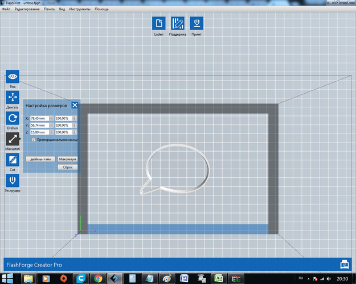Click the Z percent stepper arrows
This screenshot has width=356, height=284.
tap(75, 132)
